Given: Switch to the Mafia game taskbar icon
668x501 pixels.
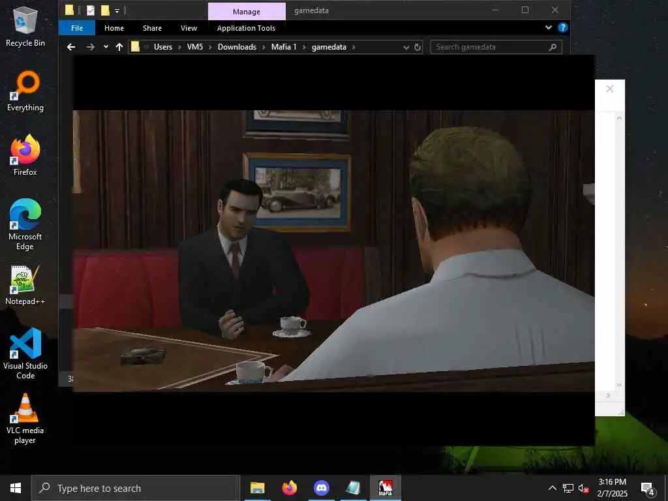Looking at the screenshot, I should point(385,488).
